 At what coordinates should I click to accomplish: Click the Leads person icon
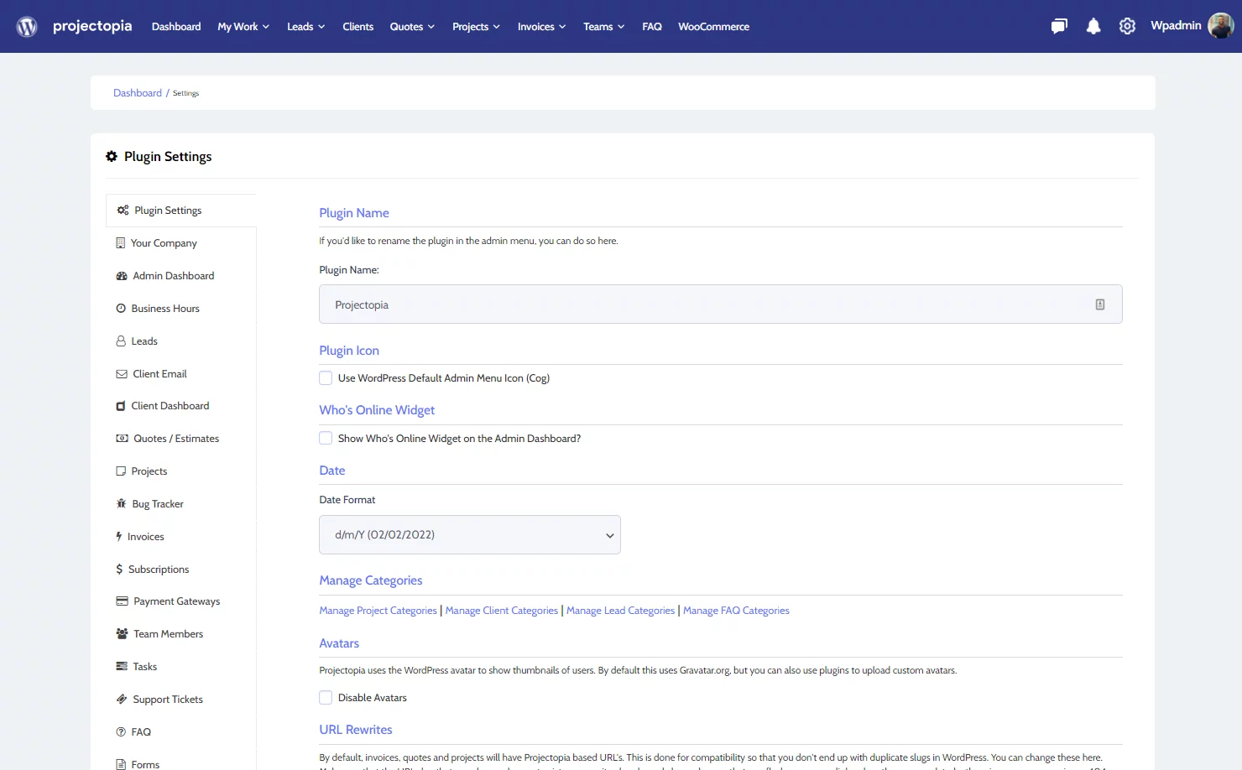click(x=121, y=341)
